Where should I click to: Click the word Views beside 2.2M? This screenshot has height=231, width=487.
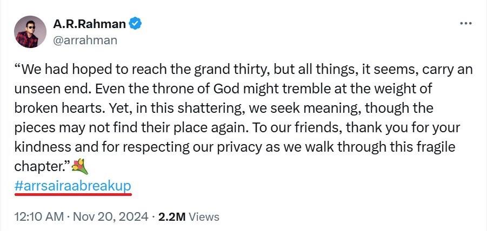click(x=204, y=216)
